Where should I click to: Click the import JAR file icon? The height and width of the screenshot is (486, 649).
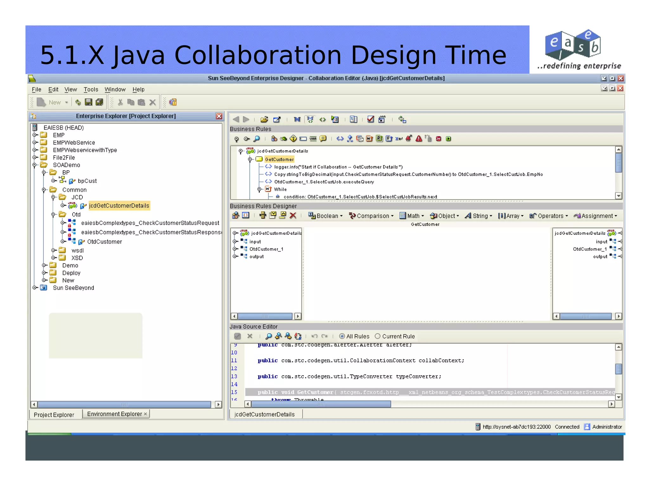(x=382, y=119)
